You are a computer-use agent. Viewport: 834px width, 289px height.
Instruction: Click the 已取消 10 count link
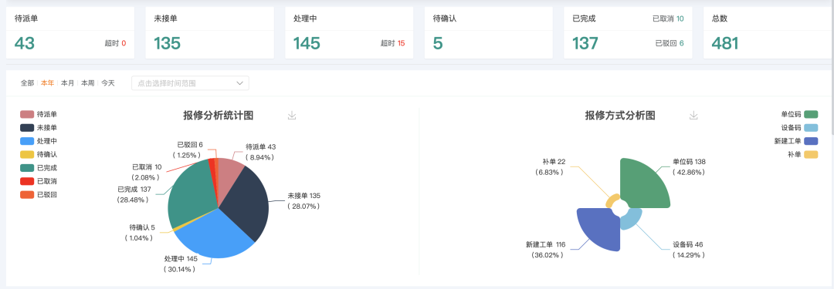click(x=668, y=18)
